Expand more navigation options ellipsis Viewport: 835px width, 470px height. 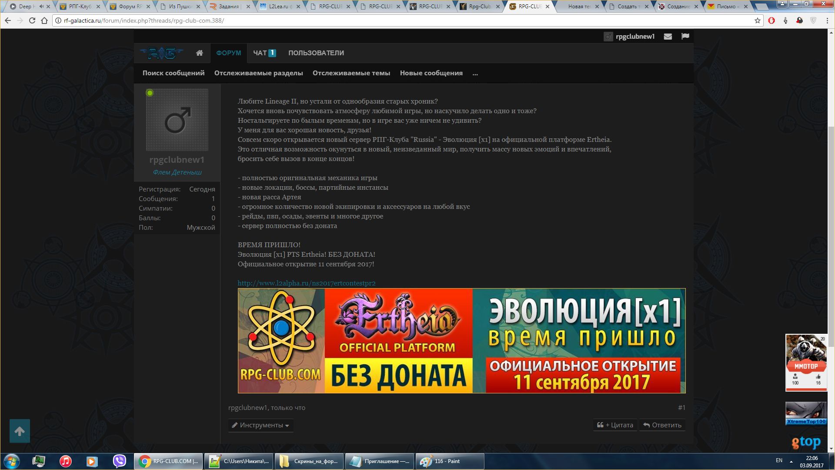point(475,73)
